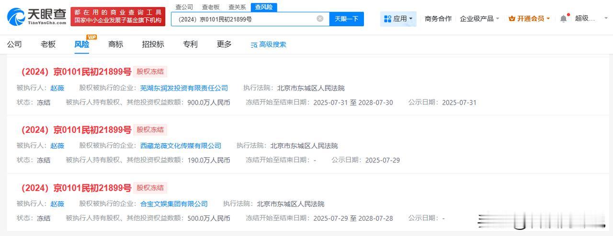Switch to the 查公司 search tab
613x236 pixels.
184,7
